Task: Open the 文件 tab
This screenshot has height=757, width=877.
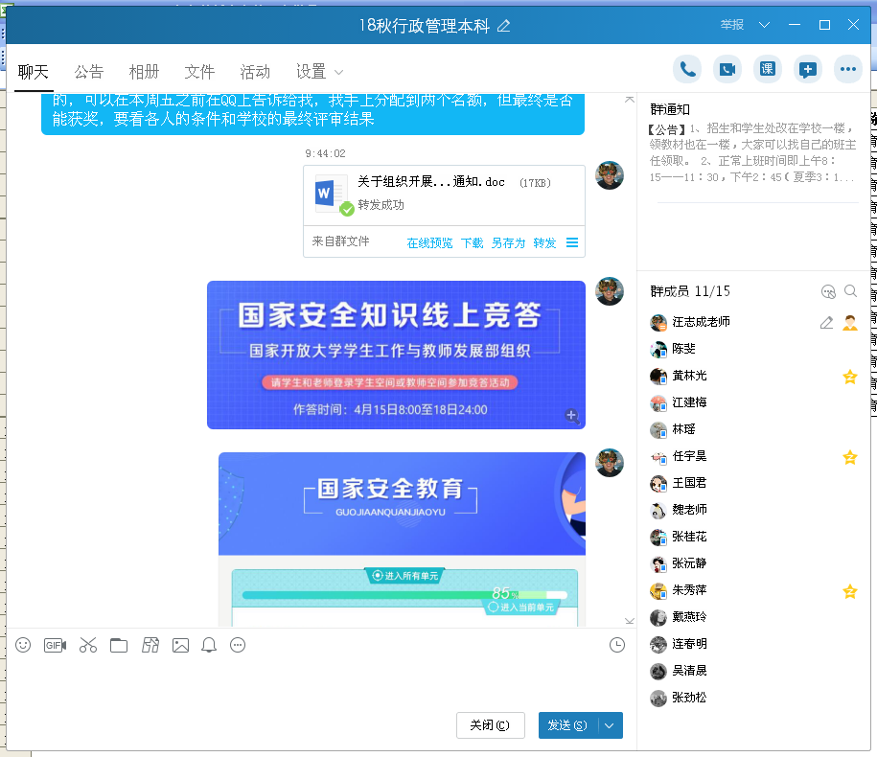Action: coord(199,72)
